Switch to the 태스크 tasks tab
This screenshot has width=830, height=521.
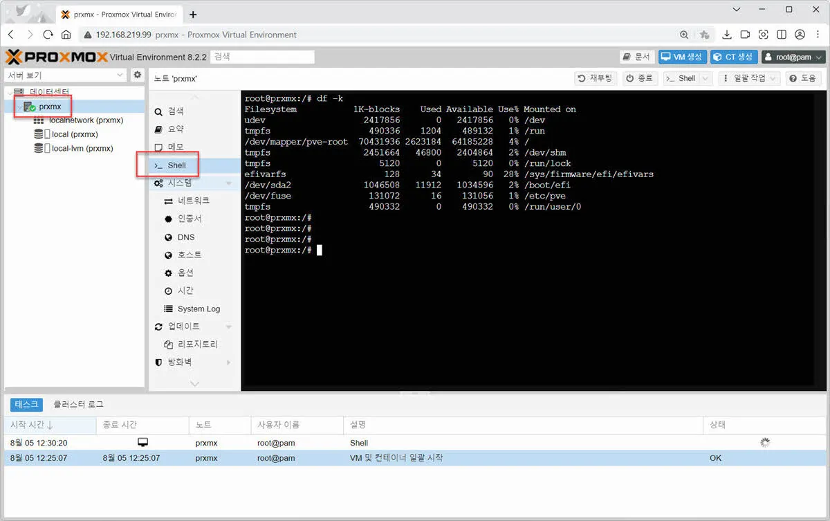tap(27, 405)
